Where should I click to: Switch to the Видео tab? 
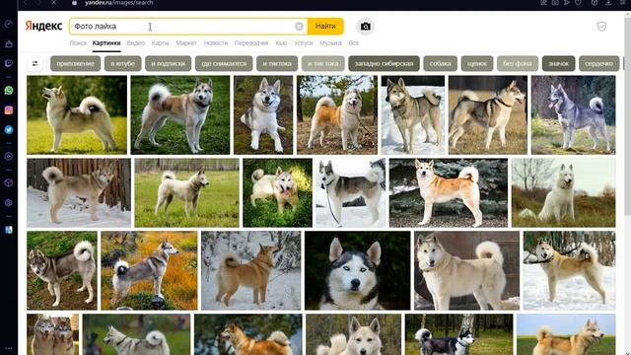[136, 42]
